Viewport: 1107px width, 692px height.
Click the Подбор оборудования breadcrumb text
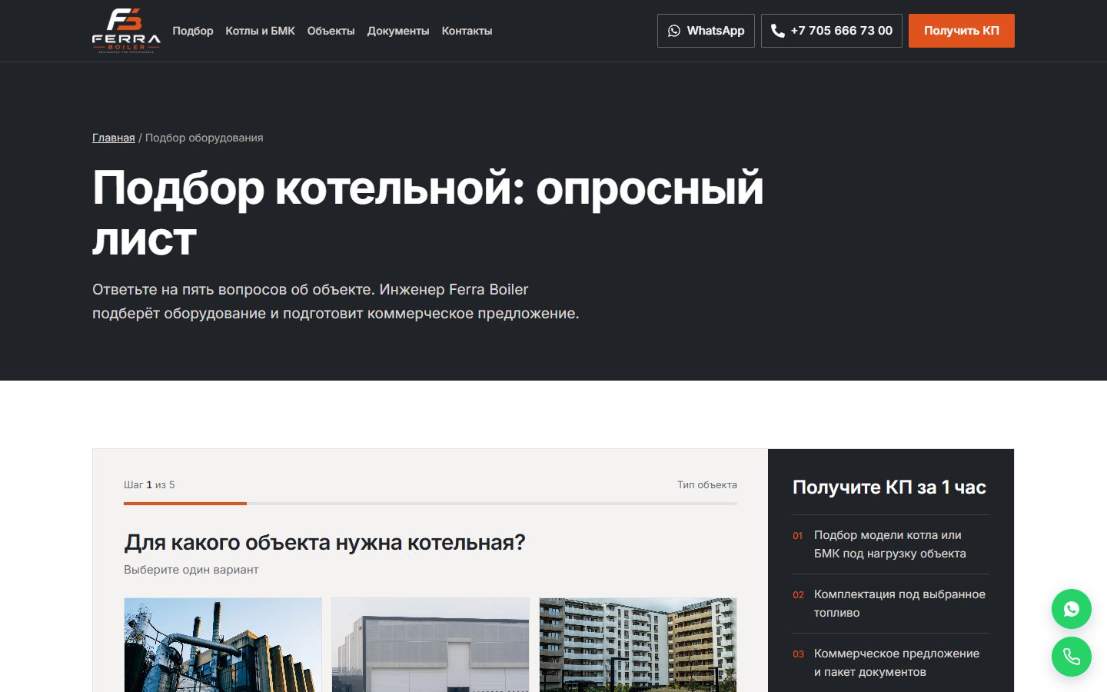pos(204,138)
